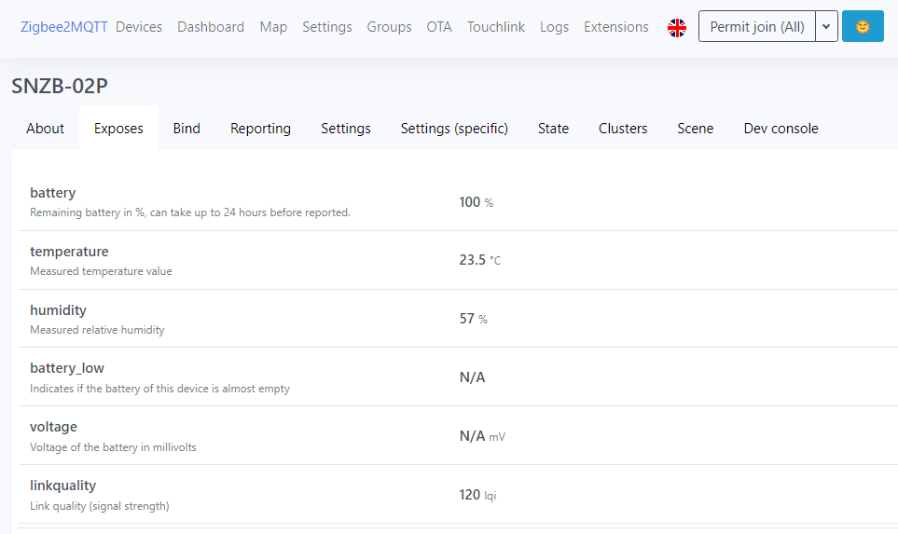The height and width of the screenshot is (534, 898).
Task: Open the Dev console tab
Action: click(781, 129)
